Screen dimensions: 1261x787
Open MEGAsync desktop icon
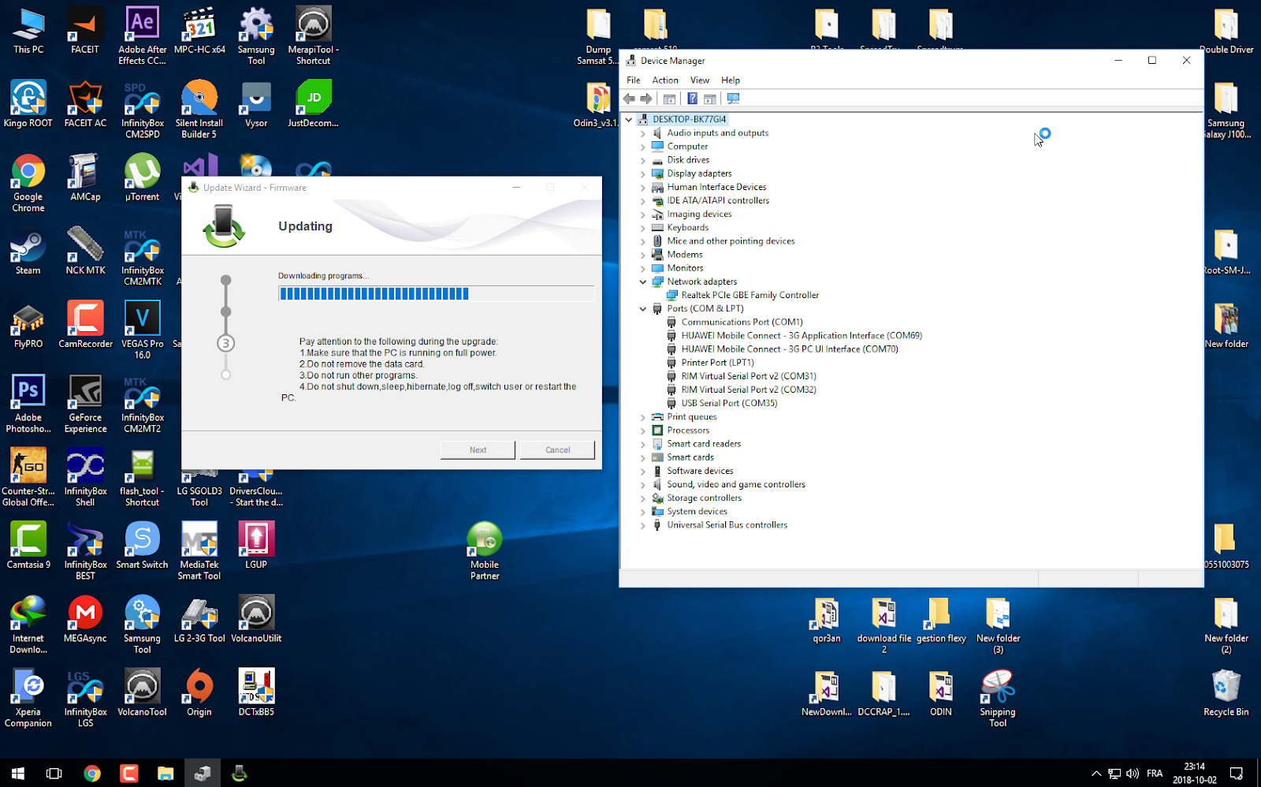(x=85, y=620)
